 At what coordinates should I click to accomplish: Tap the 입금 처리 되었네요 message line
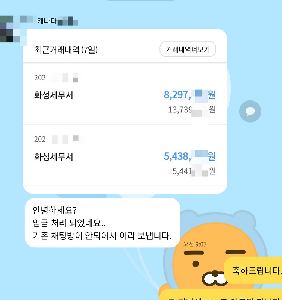pos(69,223)
